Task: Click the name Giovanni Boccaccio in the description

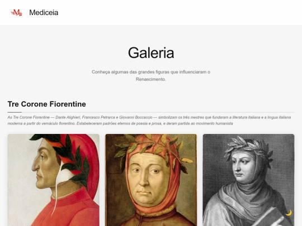Action: tap(136, 117)
